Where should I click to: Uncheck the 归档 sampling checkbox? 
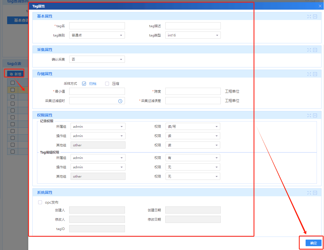click(x=84, y=84)
